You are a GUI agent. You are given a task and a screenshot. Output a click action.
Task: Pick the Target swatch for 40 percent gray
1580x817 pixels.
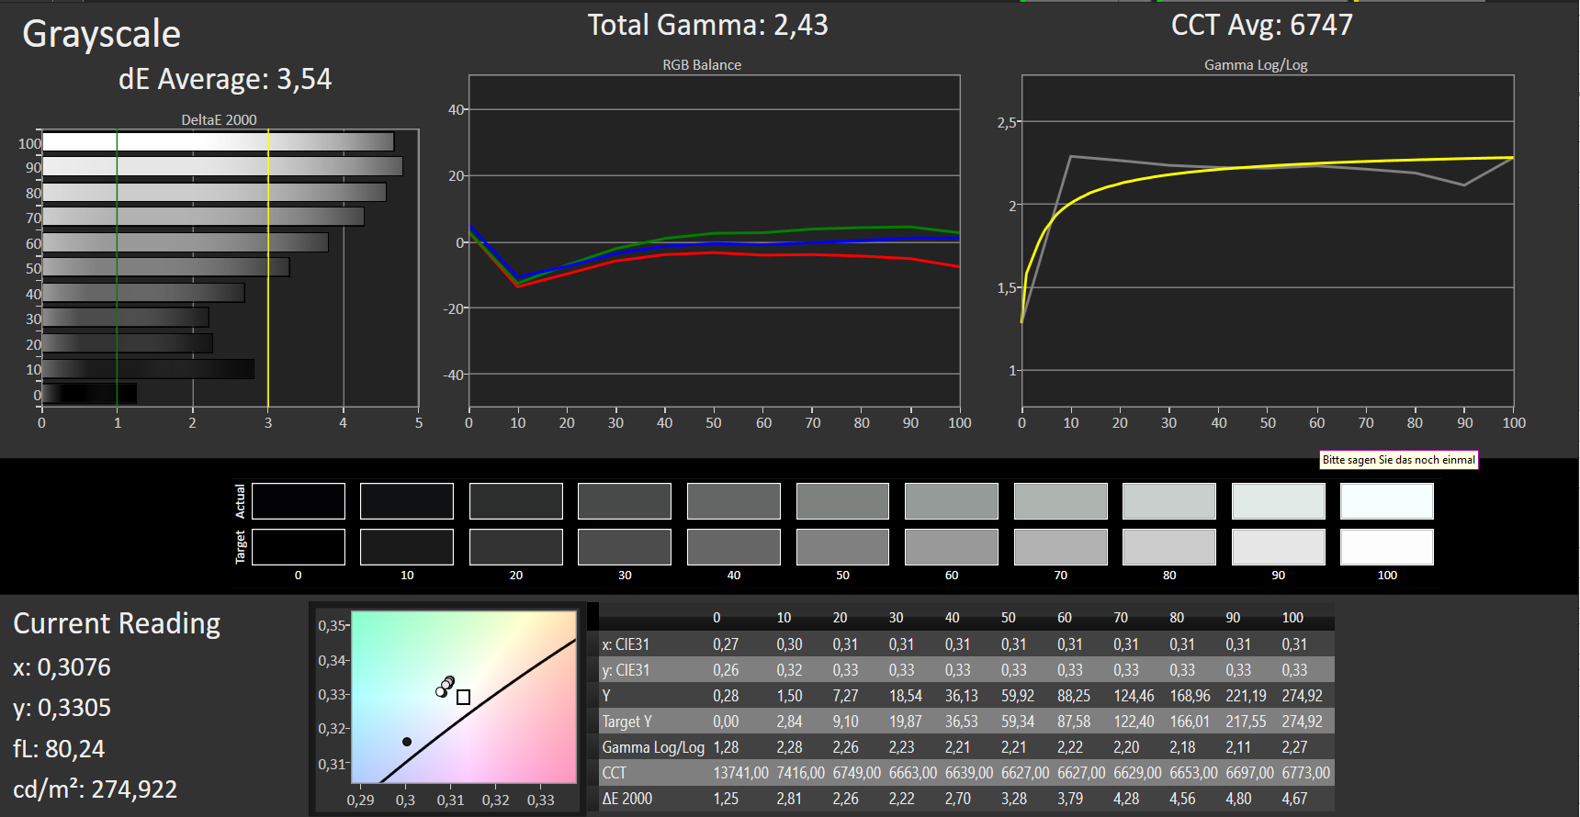tap(734, 547)
